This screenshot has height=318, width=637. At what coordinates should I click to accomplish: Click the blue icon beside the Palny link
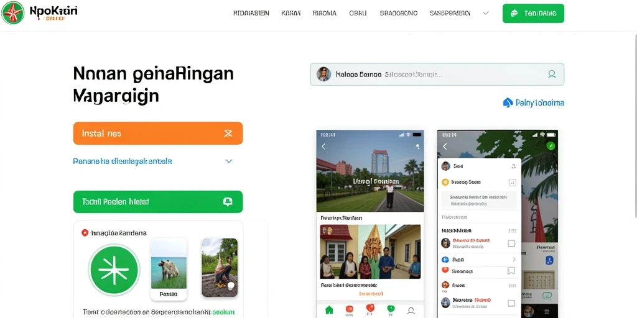coord(508,102)
